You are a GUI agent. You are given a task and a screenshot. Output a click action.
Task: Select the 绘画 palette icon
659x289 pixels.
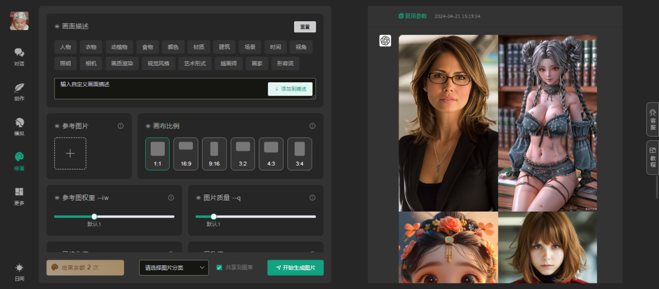[19, 162]
